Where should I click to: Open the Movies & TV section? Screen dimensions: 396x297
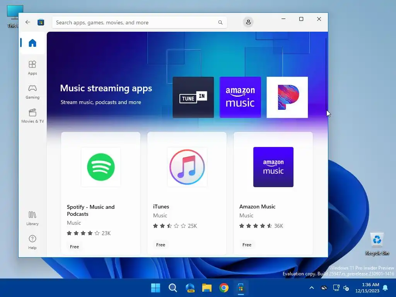click(x=32, y=116)
